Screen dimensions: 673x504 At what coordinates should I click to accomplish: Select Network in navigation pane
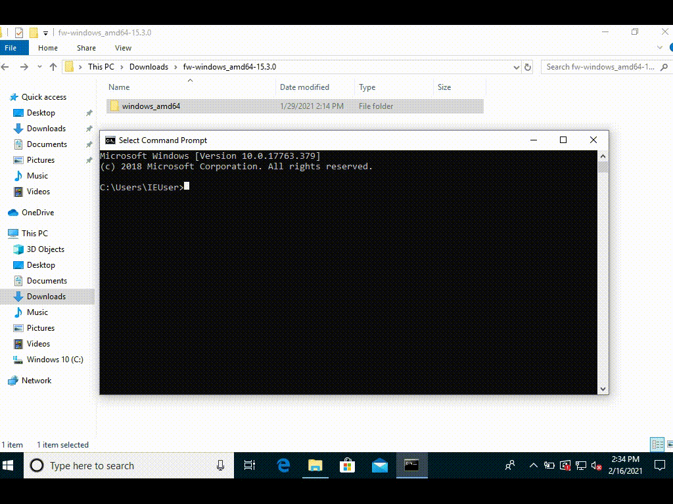(36, 381)
